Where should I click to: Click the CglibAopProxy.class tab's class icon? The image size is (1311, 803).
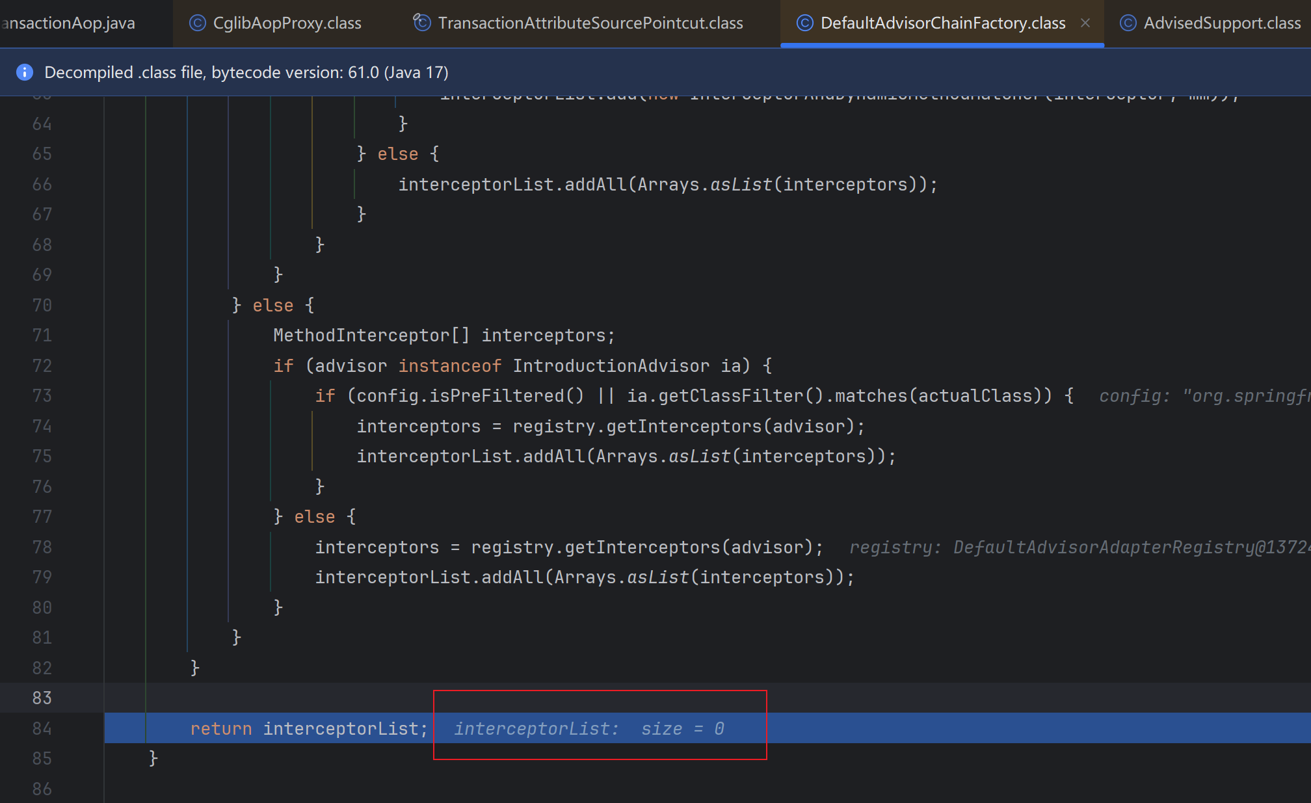pos(197,23)
